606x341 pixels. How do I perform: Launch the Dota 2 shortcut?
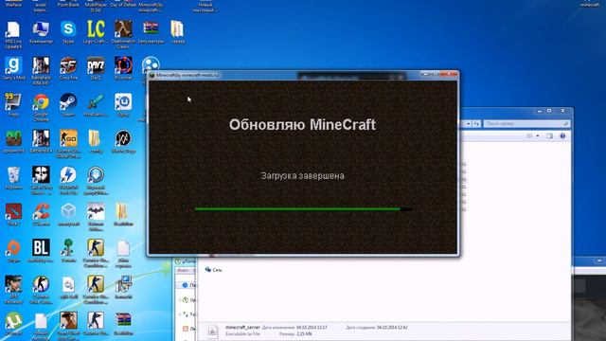coord(13,212)
